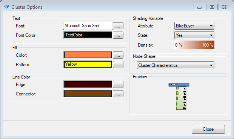This screenshot has height=139, width=234.
Task: Click the node preview thumbnail
Action: point(179,97)
